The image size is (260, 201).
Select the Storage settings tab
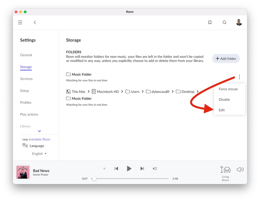tap(26, 67)
